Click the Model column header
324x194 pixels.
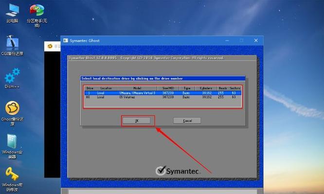(x=137, y=88)
